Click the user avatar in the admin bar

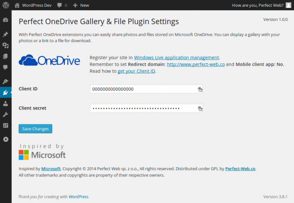[x=289, y=5]
